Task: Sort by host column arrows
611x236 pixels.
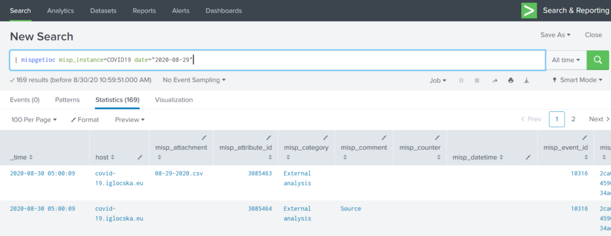Action: (x=112, y=157)
